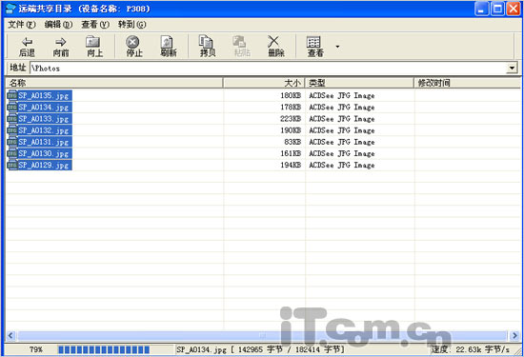
Task: Open the 文件 (File) menu
Action: [21, 25]
